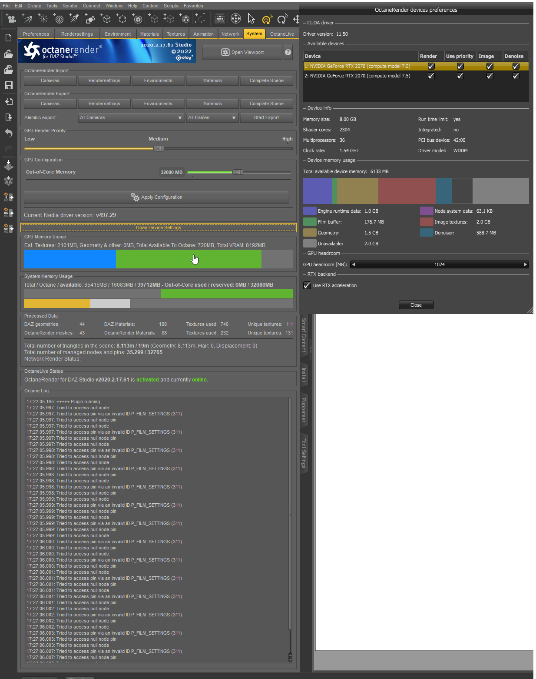The height and width of the screenshot is (679, 536).
Task: Select the Node Selection arrow tool
Action: click(251, 19)
